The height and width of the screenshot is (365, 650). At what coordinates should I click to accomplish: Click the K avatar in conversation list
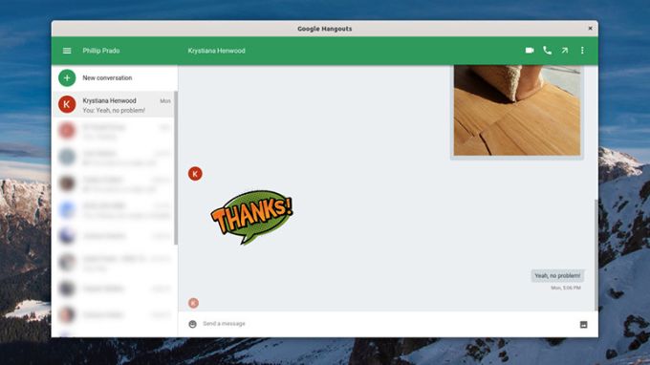pyautogui.click(x=67, y=104)
